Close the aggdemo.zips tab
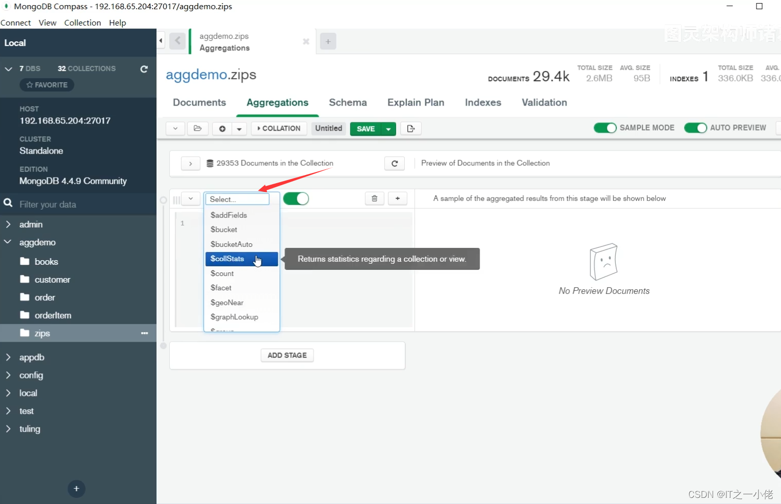The width and height of the screenshot is (781, 504). click(306, 41)
